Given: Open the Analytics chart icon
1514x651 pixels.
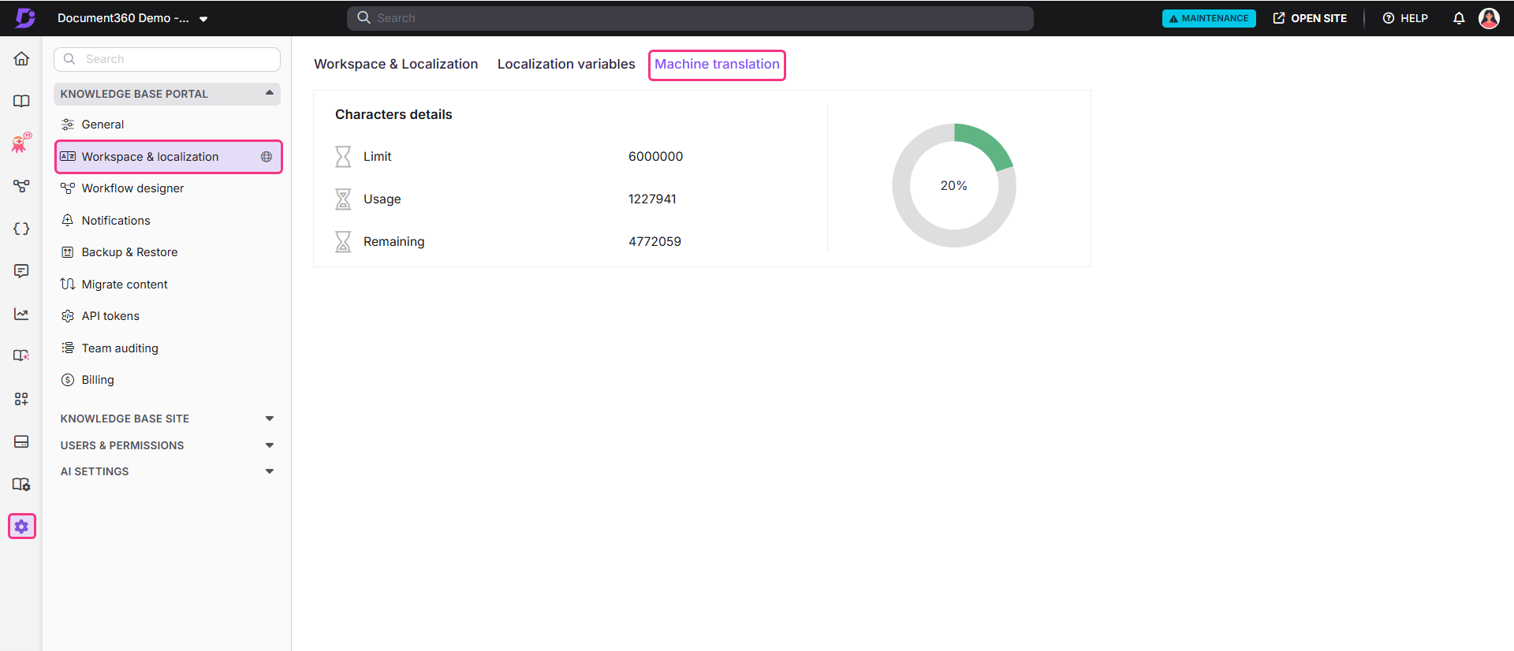Looking at the screenshot, I should pyautogui.click(x=21, y=314).
